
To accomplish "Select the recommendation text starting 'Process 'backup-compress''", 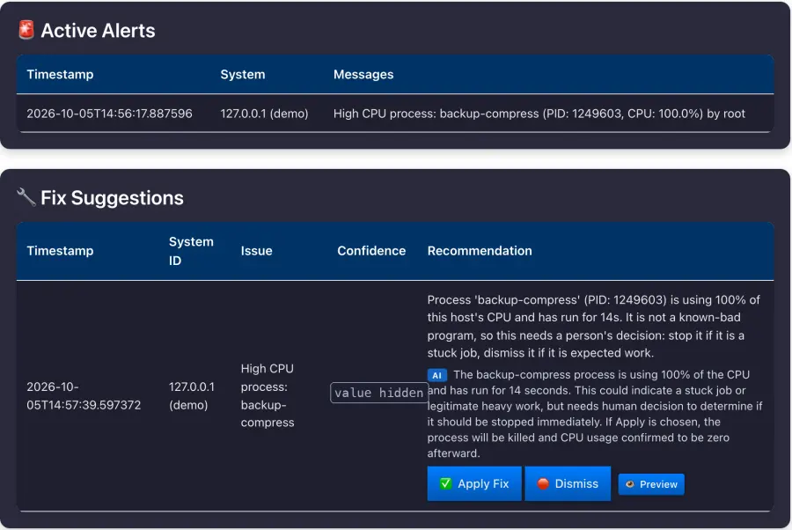I will pos(593,326).
